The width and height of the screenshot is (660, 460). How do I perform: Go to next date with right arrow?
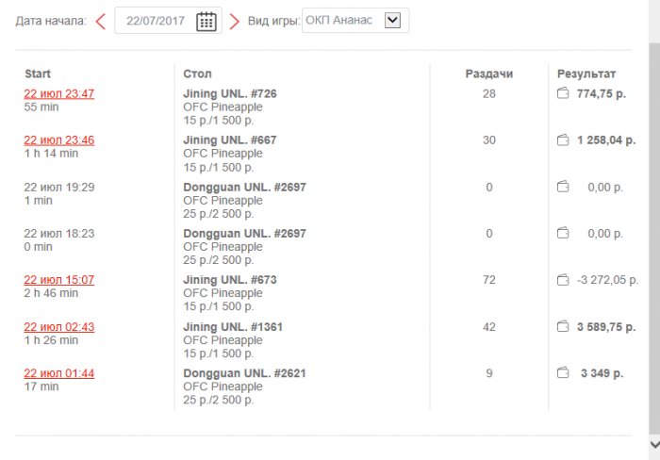click(234, 21)
